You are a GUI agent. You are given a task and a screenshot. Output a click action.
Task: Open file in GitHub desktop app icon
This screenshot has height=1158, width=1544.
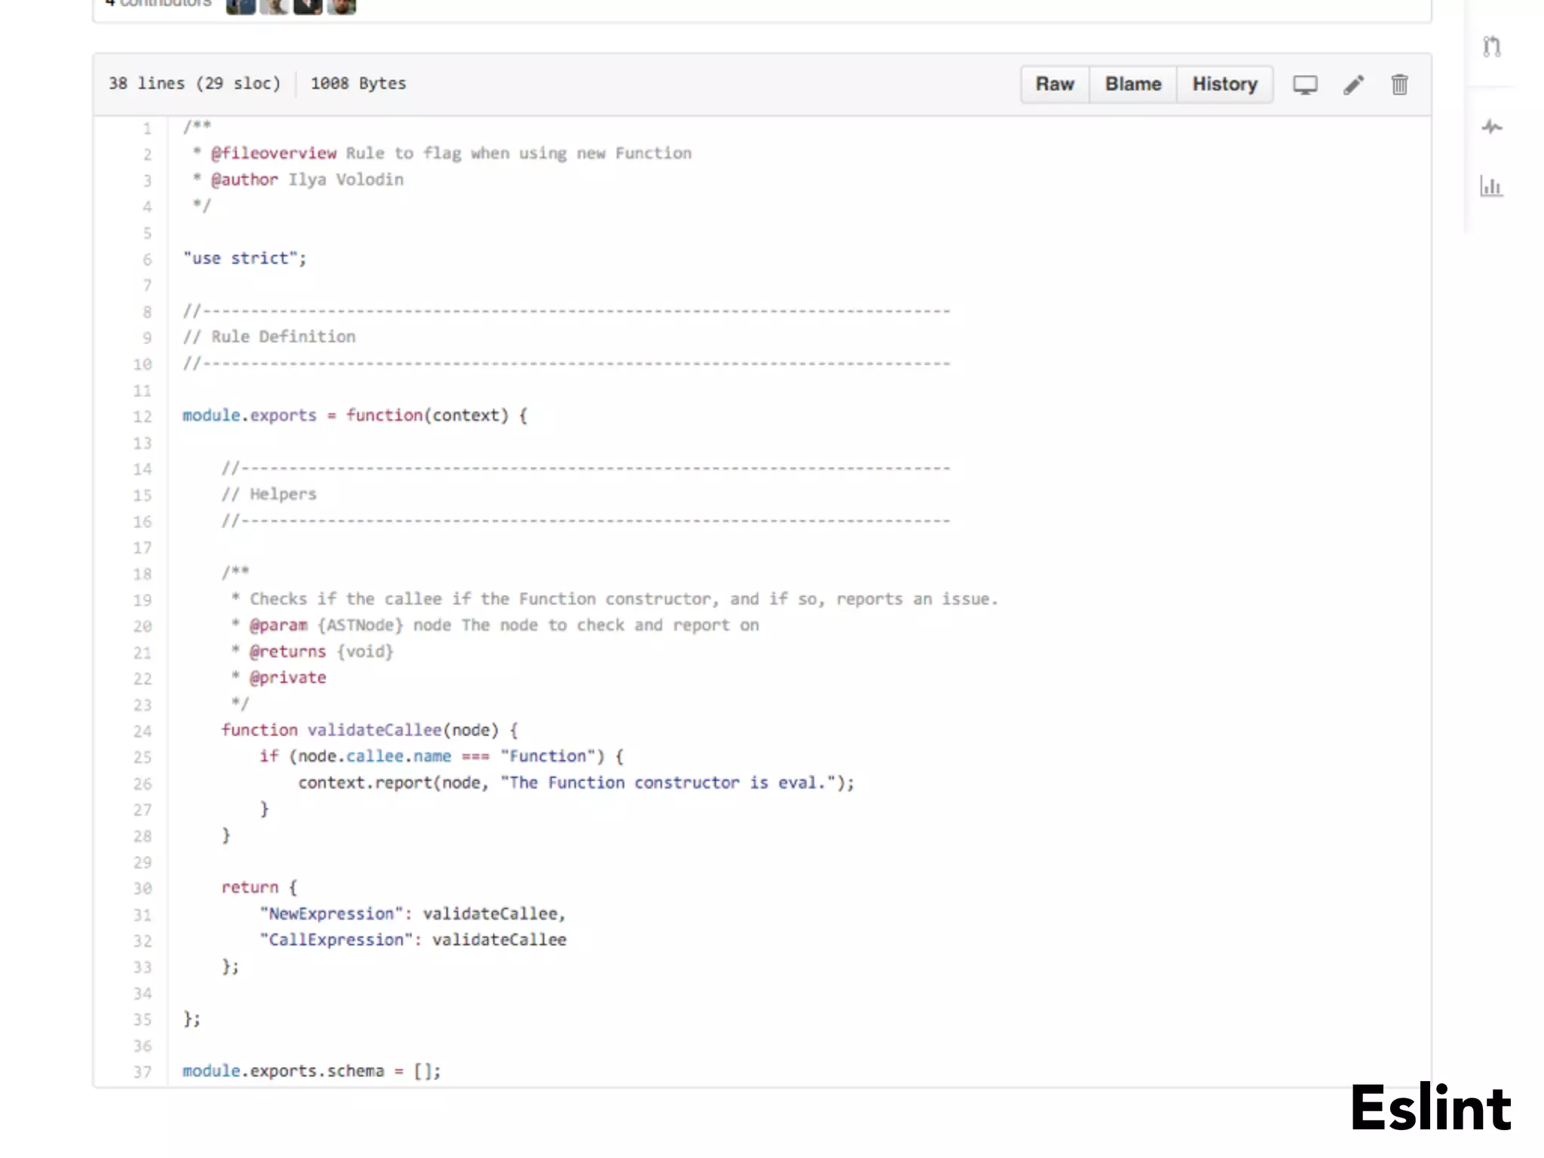1305,84
